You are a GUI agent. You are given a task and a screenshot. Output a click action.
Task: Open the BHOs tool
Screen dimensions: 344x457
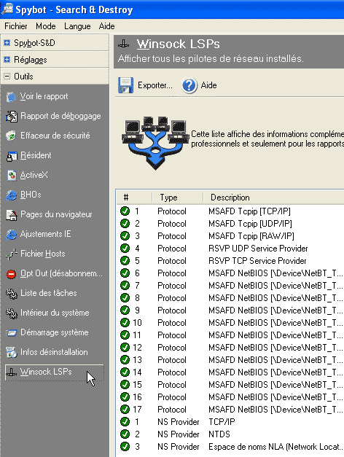coord(23,195)
